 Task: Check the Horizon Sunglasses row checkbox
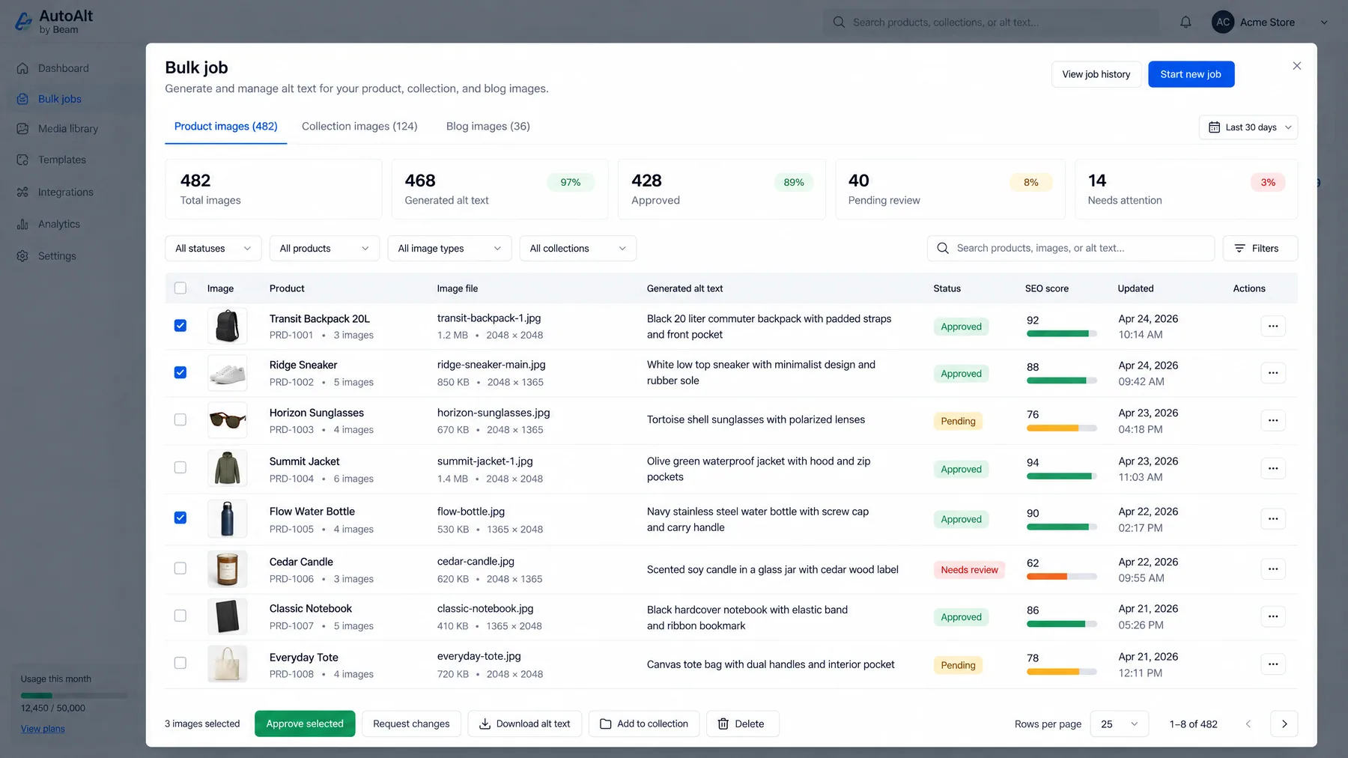(x=180, y=420)
